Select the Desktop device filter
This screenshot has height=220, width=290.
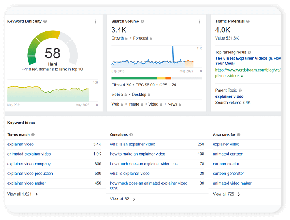tap(139, 95)
